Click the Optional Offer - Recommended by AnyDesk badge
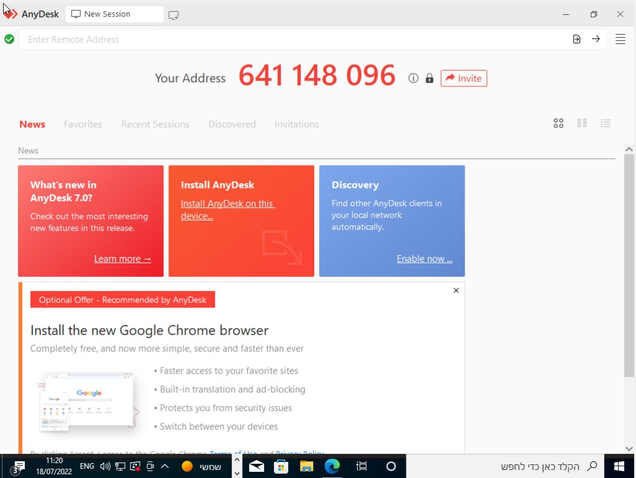636x478 pixels. pos(122,300)
